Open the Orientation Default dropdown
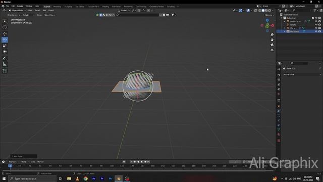 27,15
